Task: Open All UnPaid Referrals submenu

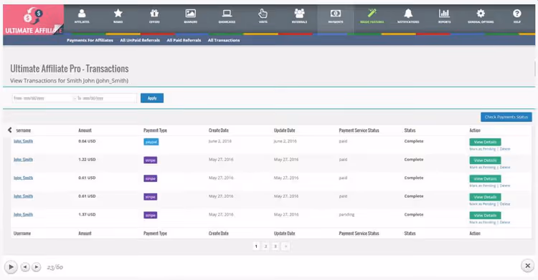Action: 140,40
